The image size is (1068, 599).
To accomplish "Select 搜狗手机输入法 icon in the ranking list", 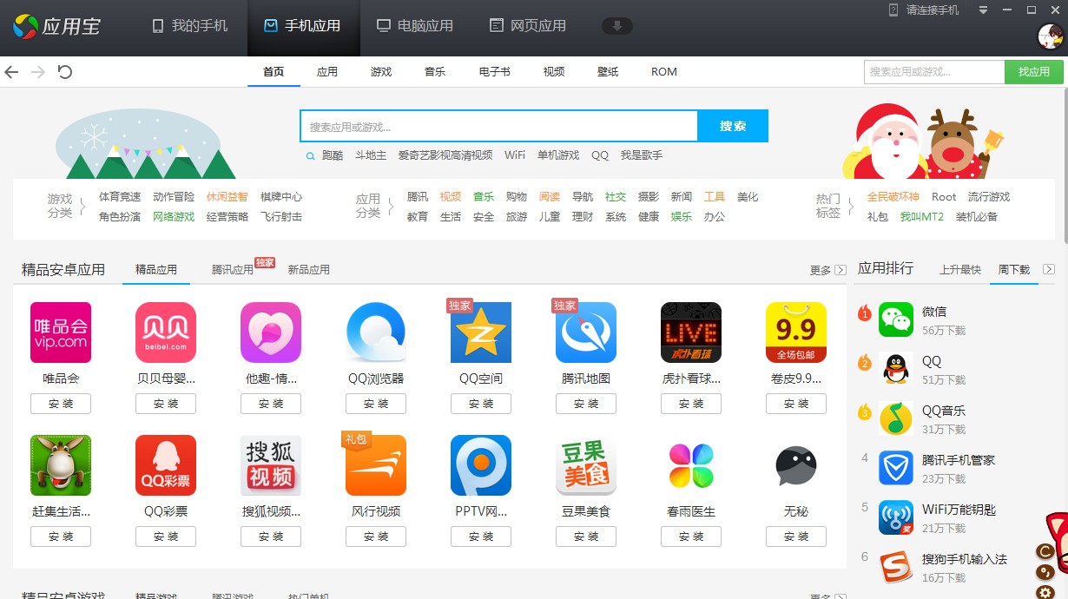I will click(896, 567).
